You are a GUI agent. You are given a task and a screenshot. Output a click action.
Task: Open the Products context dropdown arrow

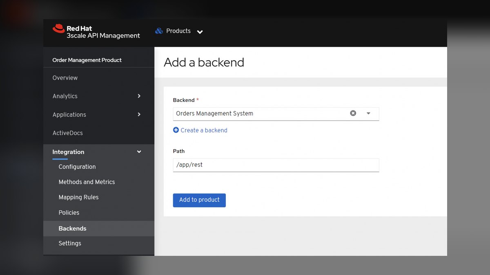click(200, 32)
